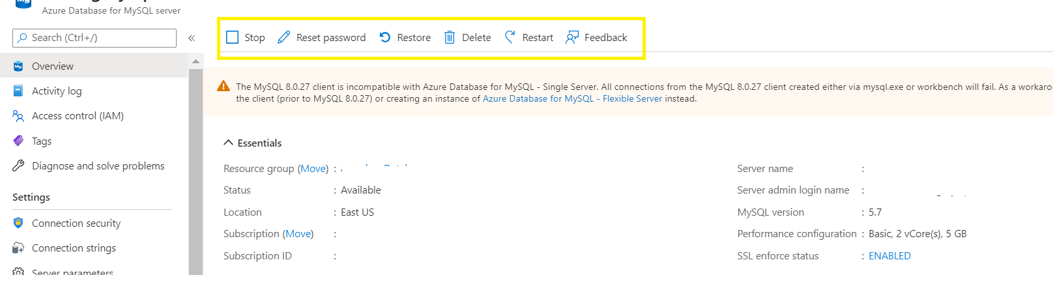The width and height of the screenshot is (1053, 288).
Task: Click the Access control people icon
Action: [18, 115]
